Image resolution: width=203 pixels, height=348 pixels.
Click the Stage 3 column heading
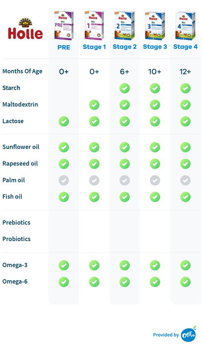[x=155, y=47]
